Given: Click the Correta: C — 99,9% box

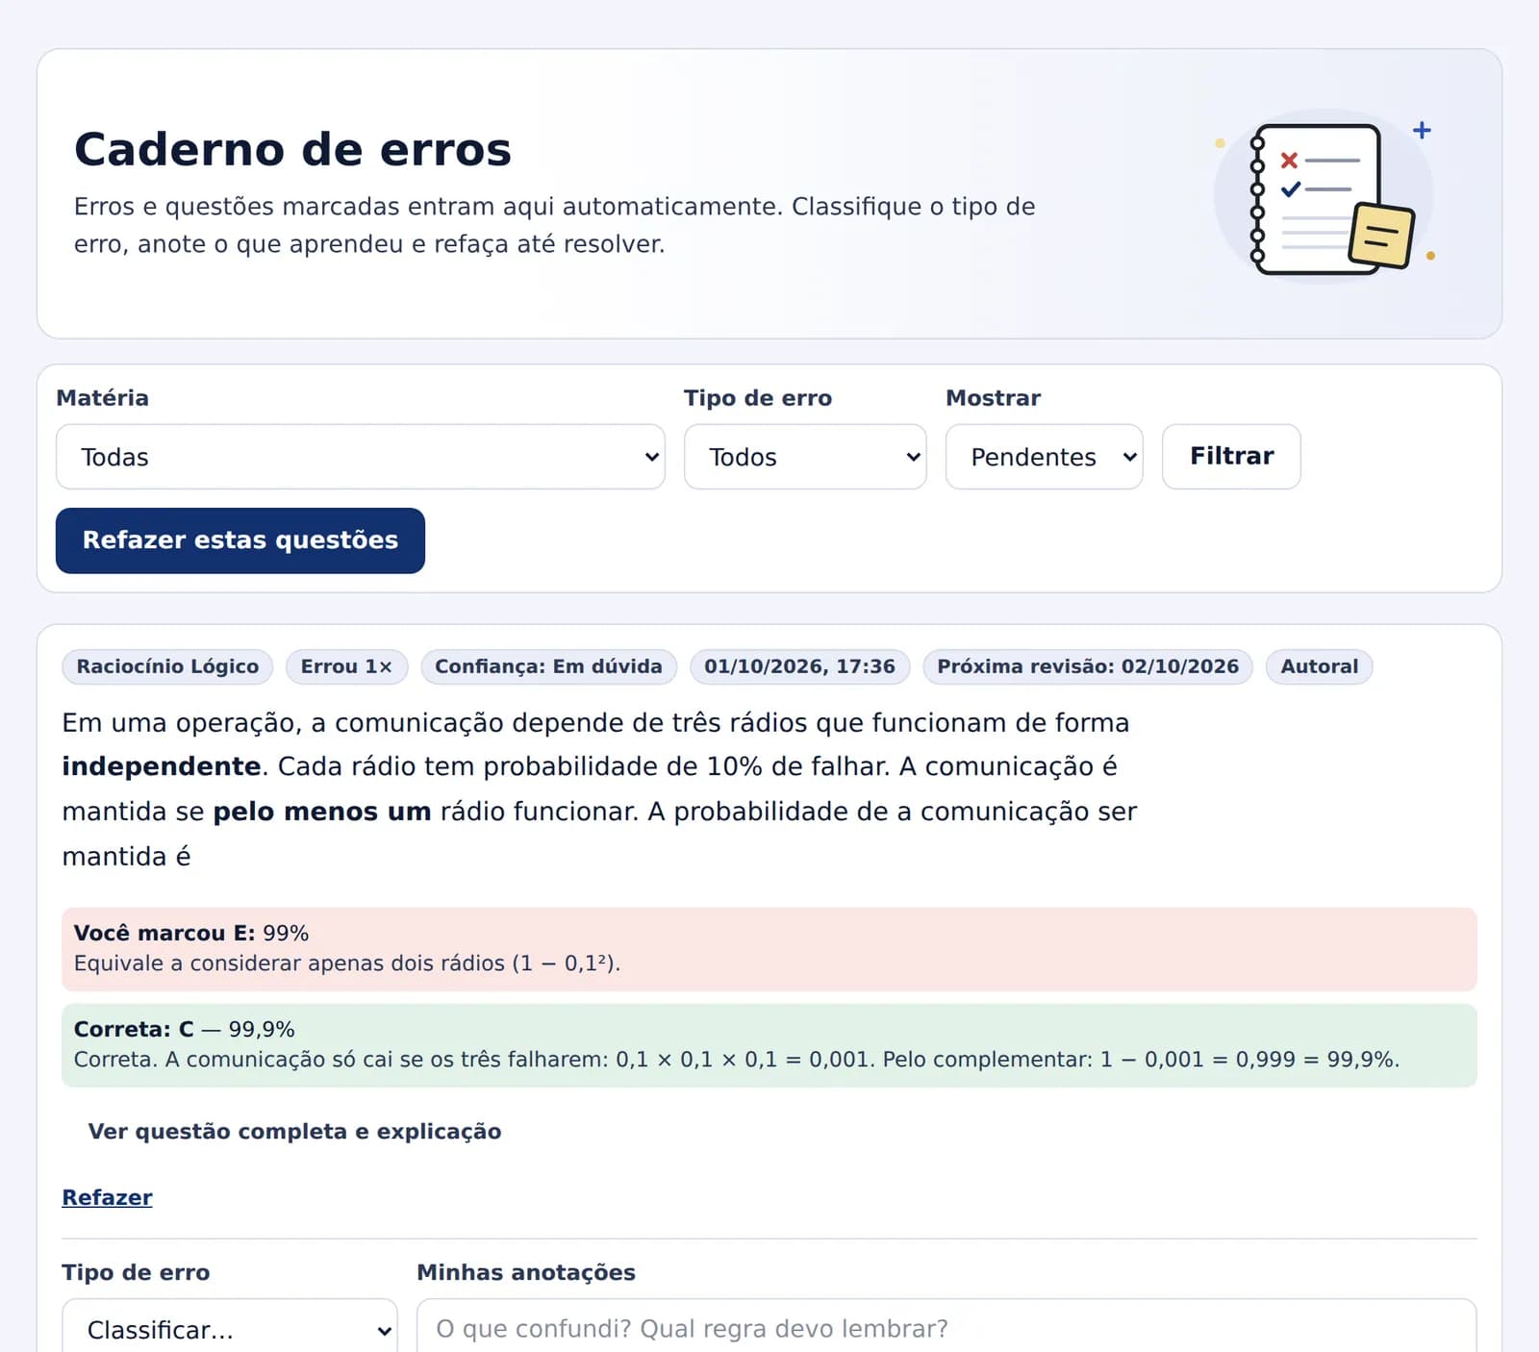Looking at the screenshot, I should click(x=769, y=1045).
